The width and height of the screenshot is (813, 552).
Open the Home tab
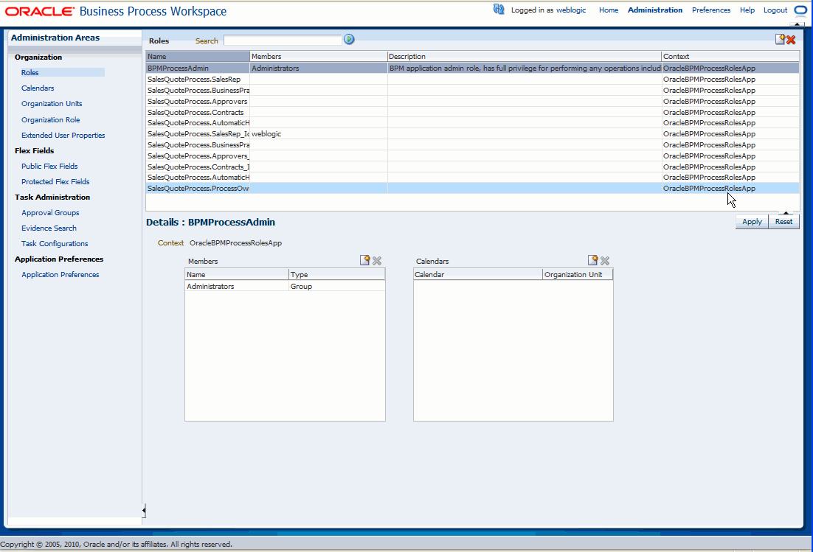(x=609, y=10)
